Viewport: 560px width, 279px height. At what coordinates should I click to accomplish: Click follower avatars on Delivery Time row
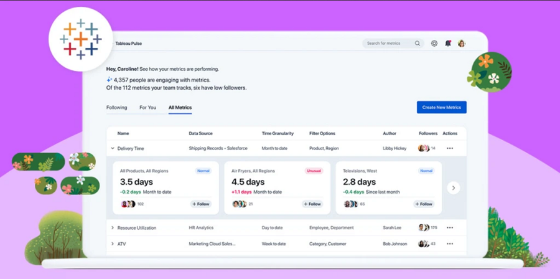pos(423,148)
